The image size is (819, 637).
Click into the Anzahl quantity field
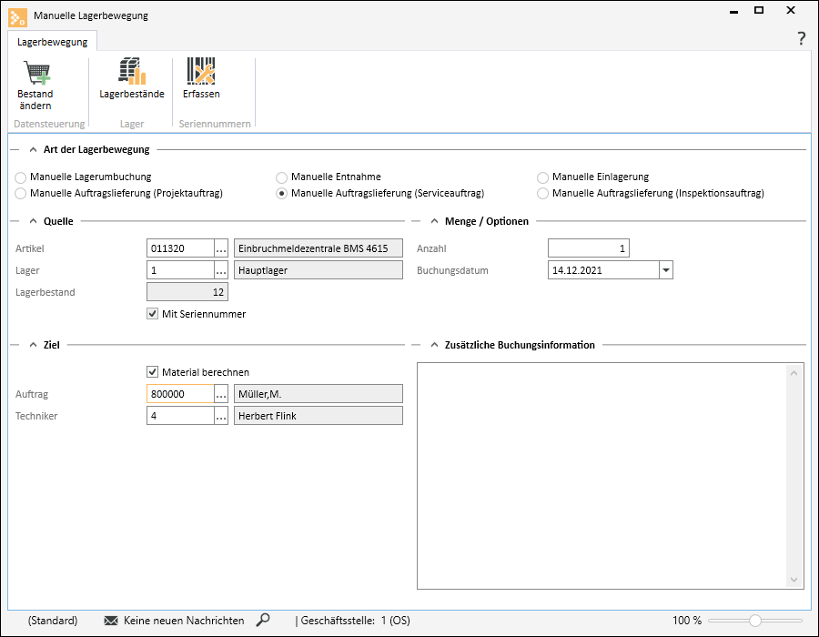click(x=589, y=248)
